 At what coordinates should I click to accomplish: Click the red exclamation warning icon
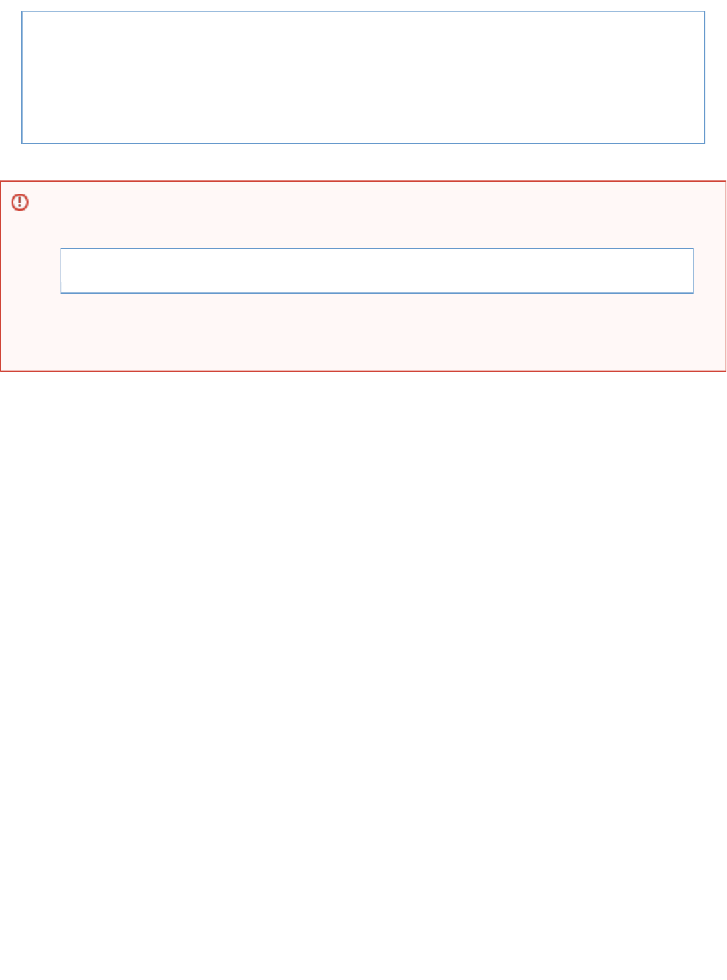pyautogui.click(x=20, y=203)
